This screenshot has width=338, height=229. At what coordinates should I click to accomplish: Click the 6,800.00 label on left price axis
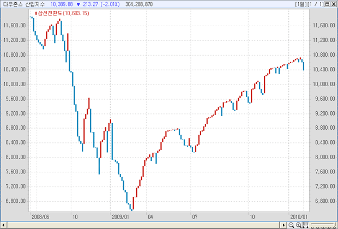[x=16, y=201]
